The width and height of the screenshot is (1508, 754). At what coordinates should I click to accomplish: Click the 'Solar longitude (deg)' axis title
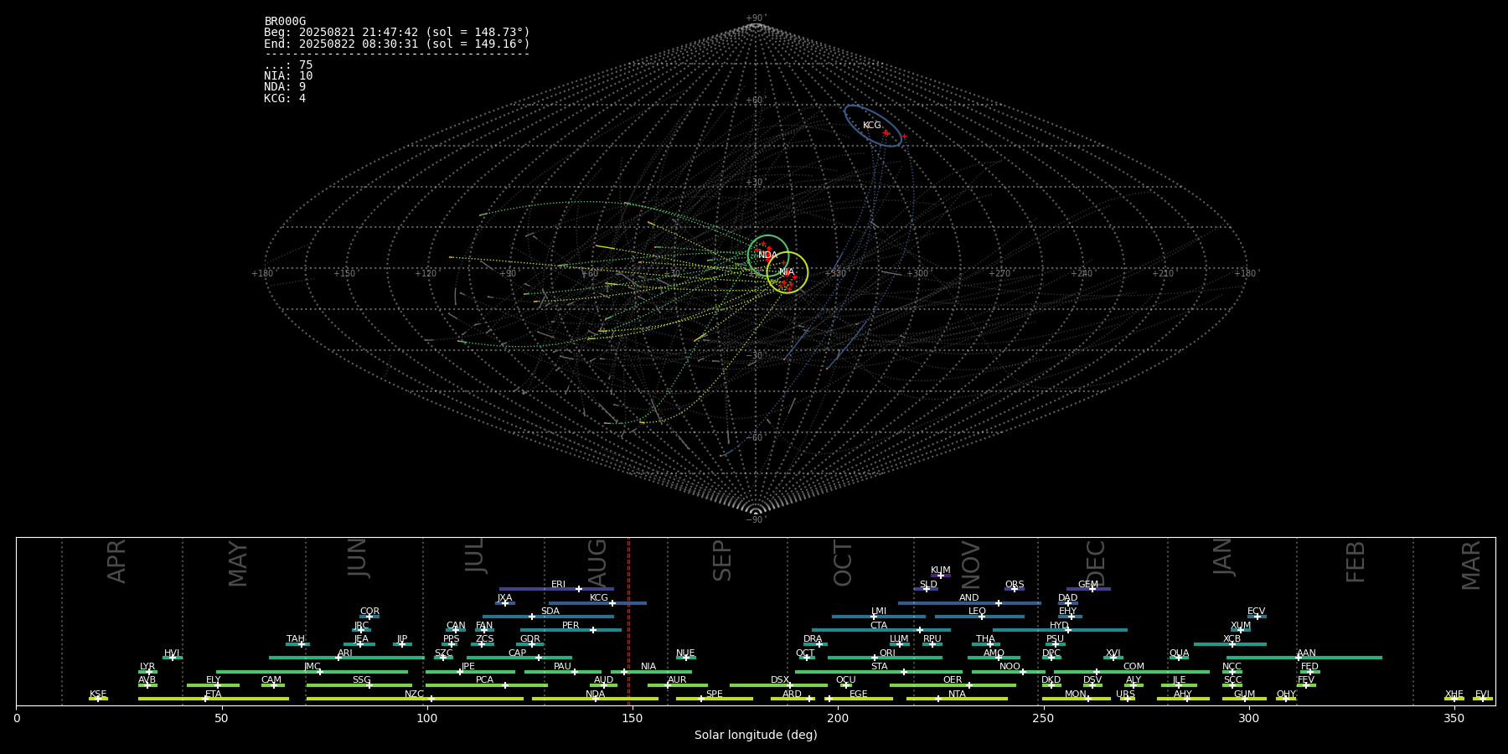pyautogui.click(x=756, y=735)
